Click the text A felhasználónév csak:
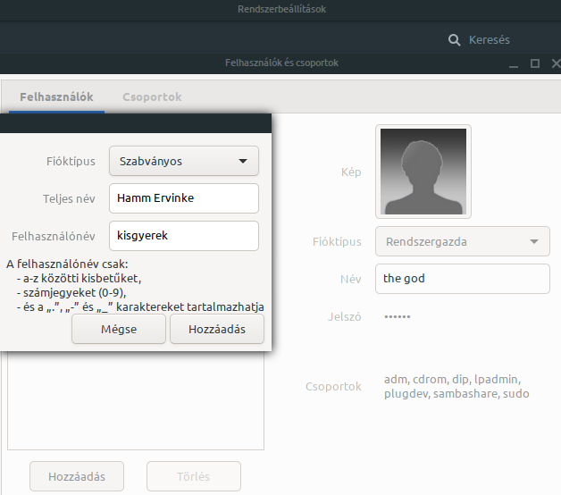 pos(67,264)
